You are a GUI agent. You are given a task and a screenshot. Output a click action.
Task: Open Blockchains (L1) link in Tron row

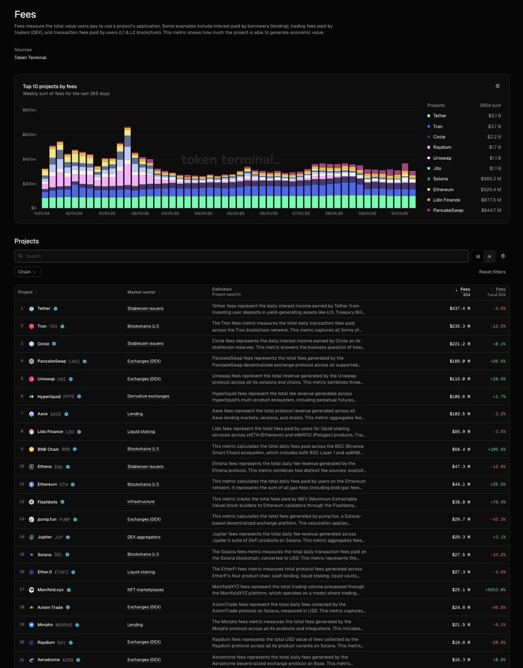click(x=143, y=326)
